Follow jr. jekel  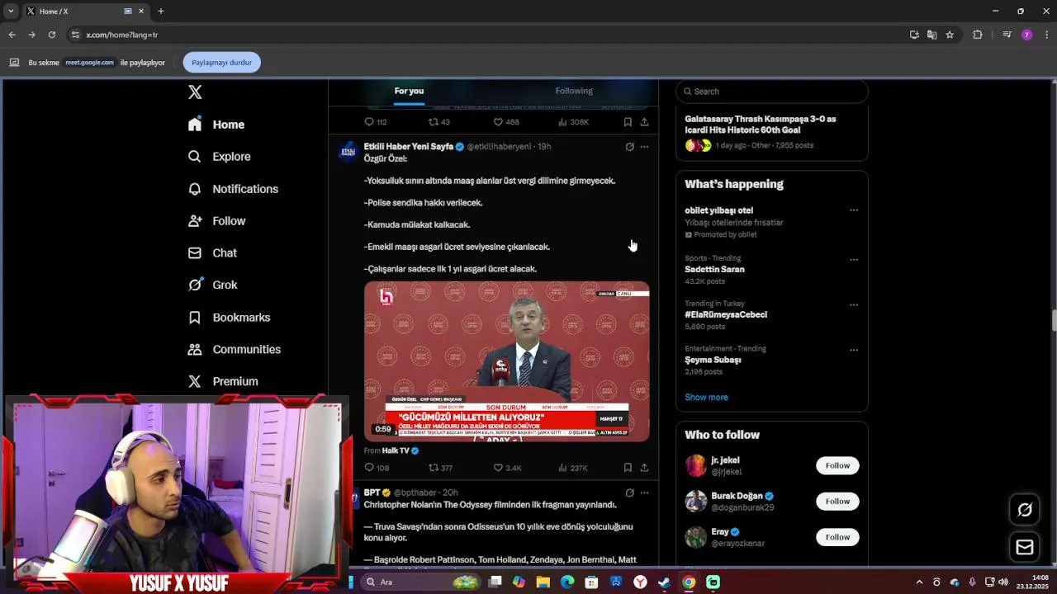[837, 466]
